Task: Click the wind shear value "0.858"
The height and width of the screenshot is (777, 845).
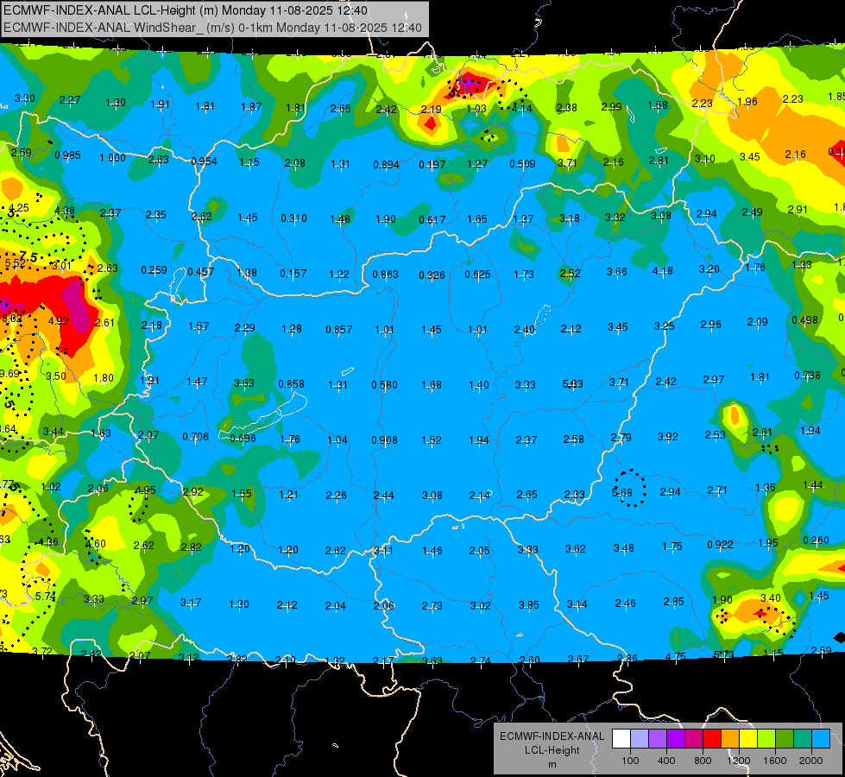Action: 291,384
